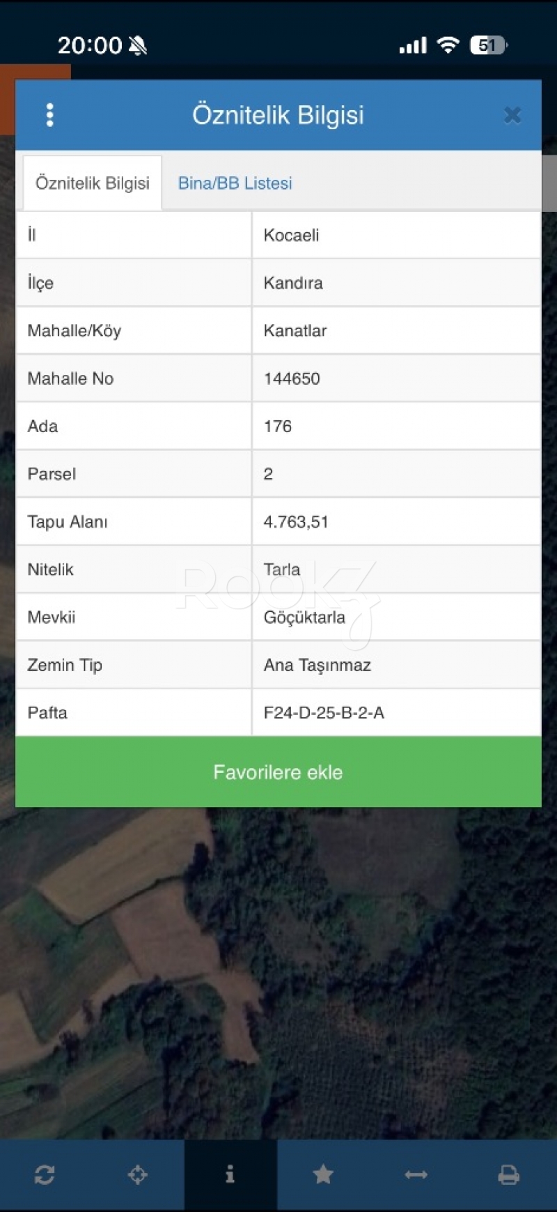The image size is (557, 1212).
Task: Tap the crosshair locate icon
Action: coord(138,1174)
